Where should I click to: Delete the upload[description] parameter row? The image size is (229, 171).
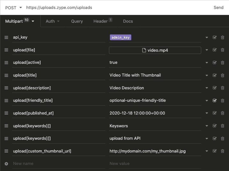click(x=222, y=88)
